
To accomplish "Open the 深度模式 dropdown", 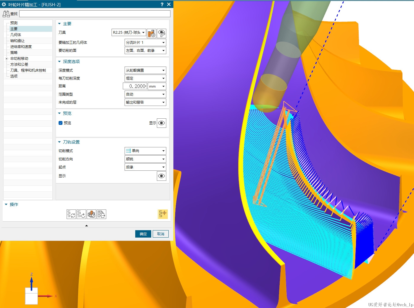I will click(x=145, y=70).
